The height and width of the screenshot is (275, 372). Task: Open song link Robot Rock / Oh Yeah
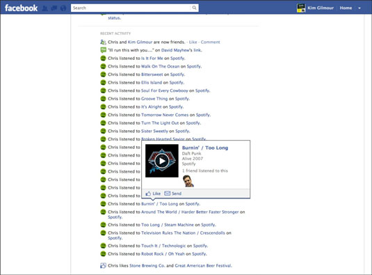[x=163, y=253]
